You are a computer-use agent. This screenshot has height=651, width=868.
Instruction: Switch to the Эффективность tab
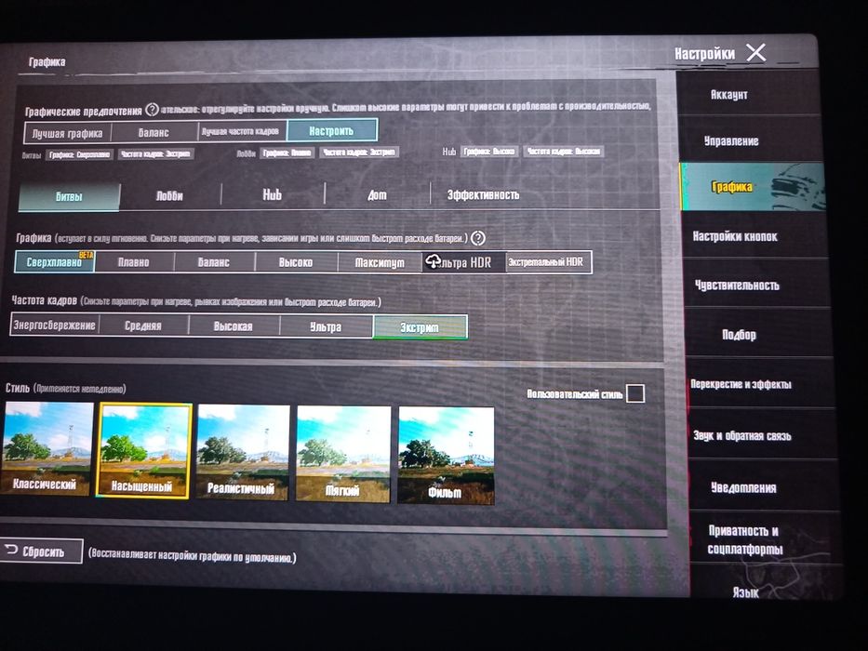tap(483, 195)
